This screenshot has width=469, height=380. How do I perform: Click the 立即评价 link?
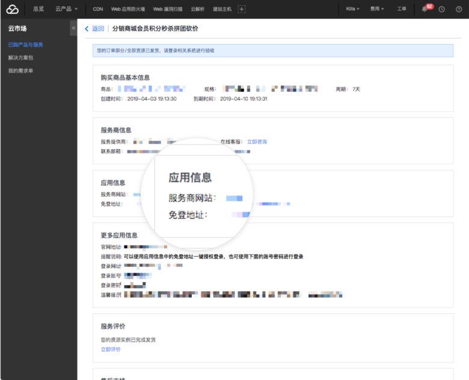coord(111,349)
